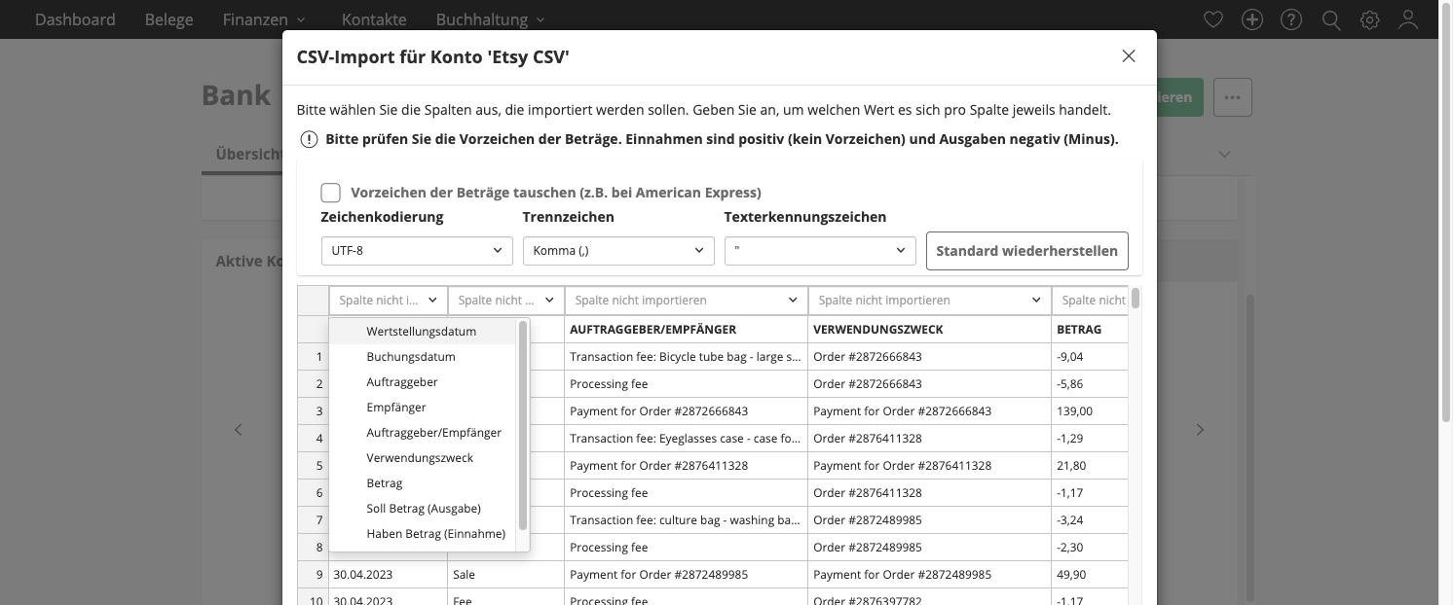The height and width of the screenshot is (605, 1453).
Task: Select Wertstellungsdatum from the list
Action: (422, 332)
